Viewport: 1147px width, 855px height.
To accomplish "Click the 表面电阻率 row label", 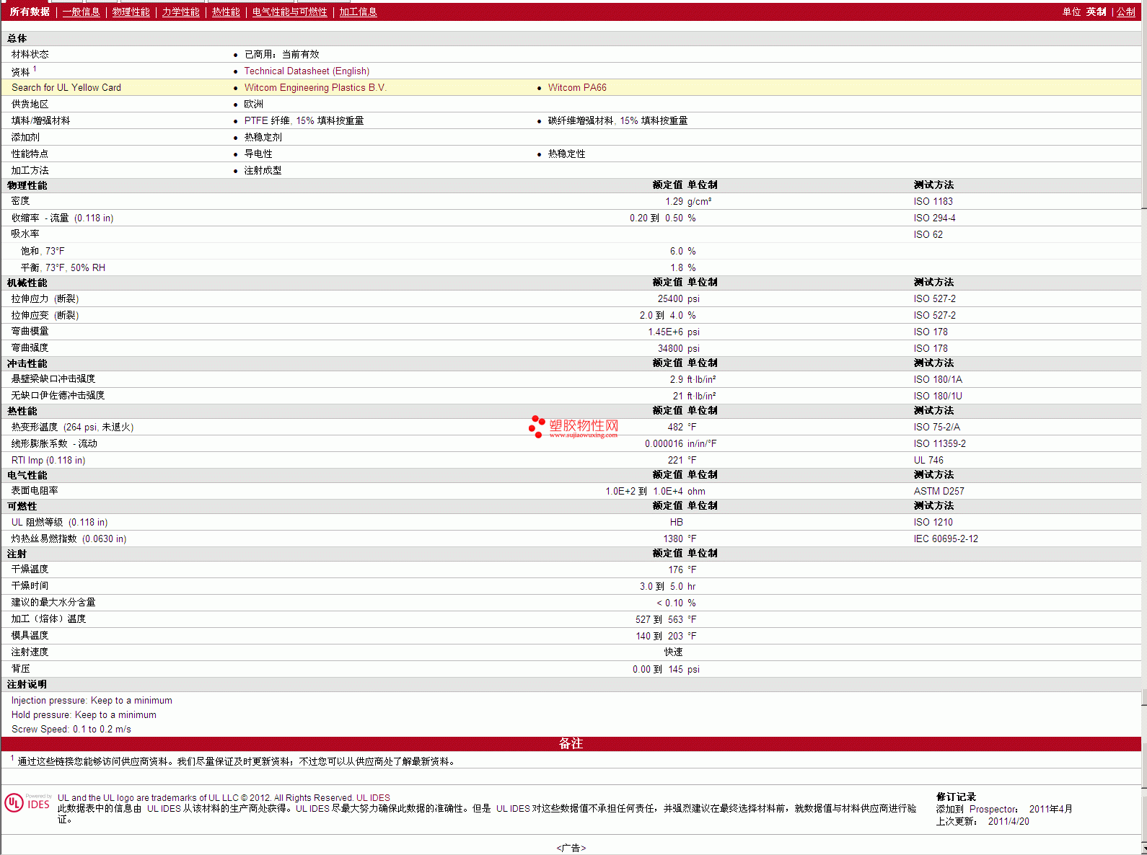I will tap(35, 491).
